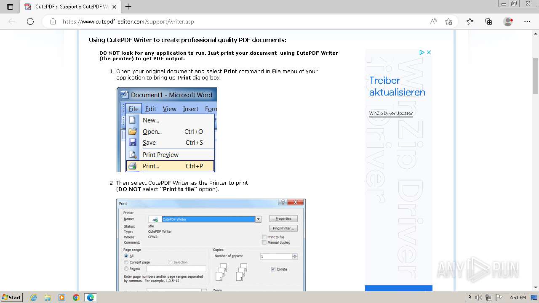Open a new browser tab

point(128,7)
